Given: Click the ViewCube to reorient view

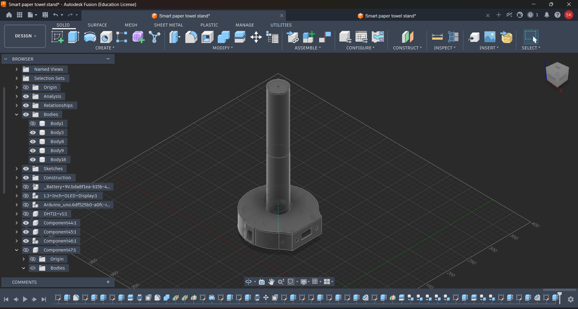Looking at the screenshot, I should (557, 75).
